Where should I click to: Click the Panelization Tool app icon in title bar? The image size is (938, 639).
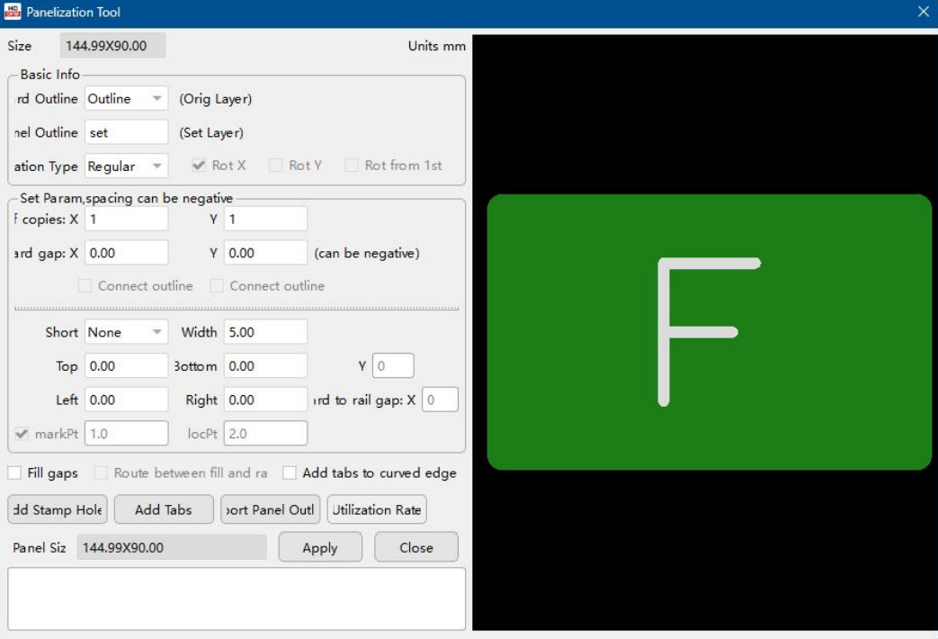[x=13, y=13]
